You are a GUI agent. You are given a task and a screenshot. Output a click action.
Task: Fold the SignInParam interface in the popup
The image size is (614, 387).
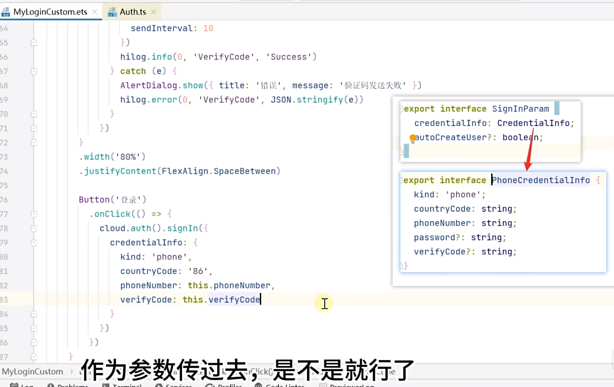pos(402,109)
